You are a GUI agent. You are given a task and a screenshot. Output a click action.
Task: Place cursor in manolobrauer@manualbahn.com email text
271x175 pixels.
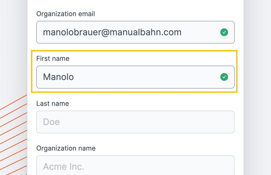pos(112,32)
